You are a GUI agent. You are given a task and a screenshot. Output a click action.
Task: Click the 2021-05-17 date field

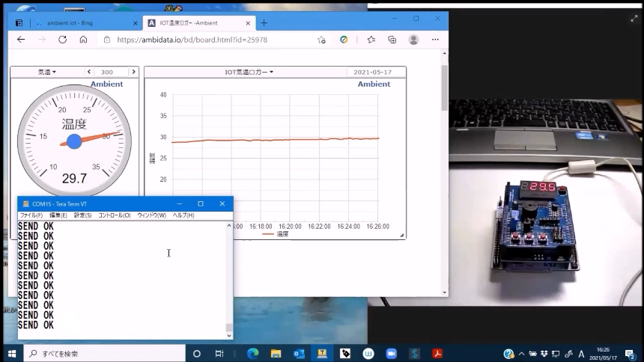[x=372, y=73]
